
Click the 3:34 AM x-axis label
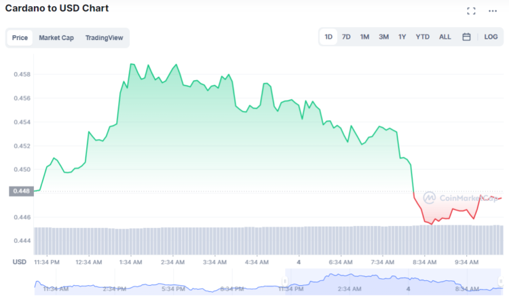point(214,262)
